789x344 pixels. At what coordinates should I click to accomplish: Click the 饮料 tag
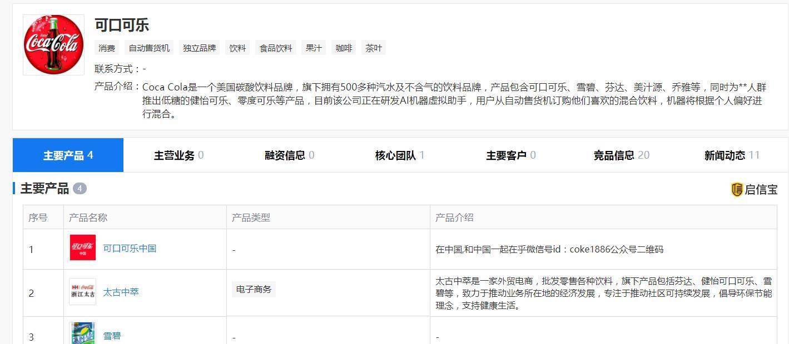[x=237, y=48]
